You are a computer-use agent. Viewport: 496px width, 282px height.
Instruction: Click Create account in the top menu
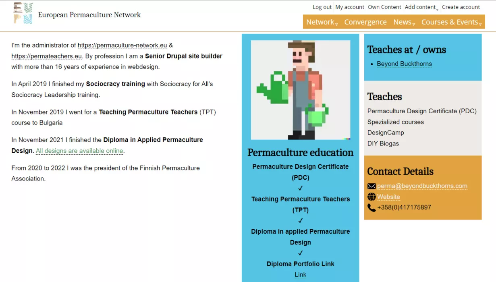(461, 7)
